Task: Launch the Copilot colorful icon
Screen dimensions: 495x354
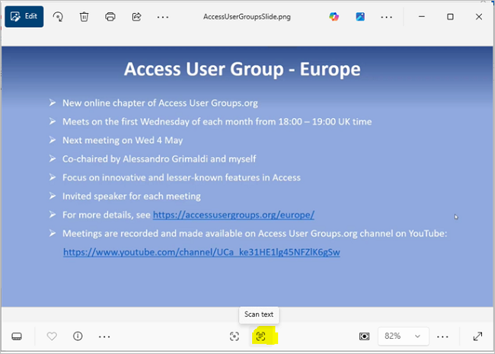Action: (334, 17)
